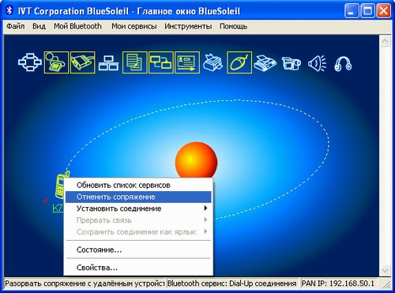Select the Dial-Up Networking phone service icon
Screen dimensions: 395x293
(56, 62)
